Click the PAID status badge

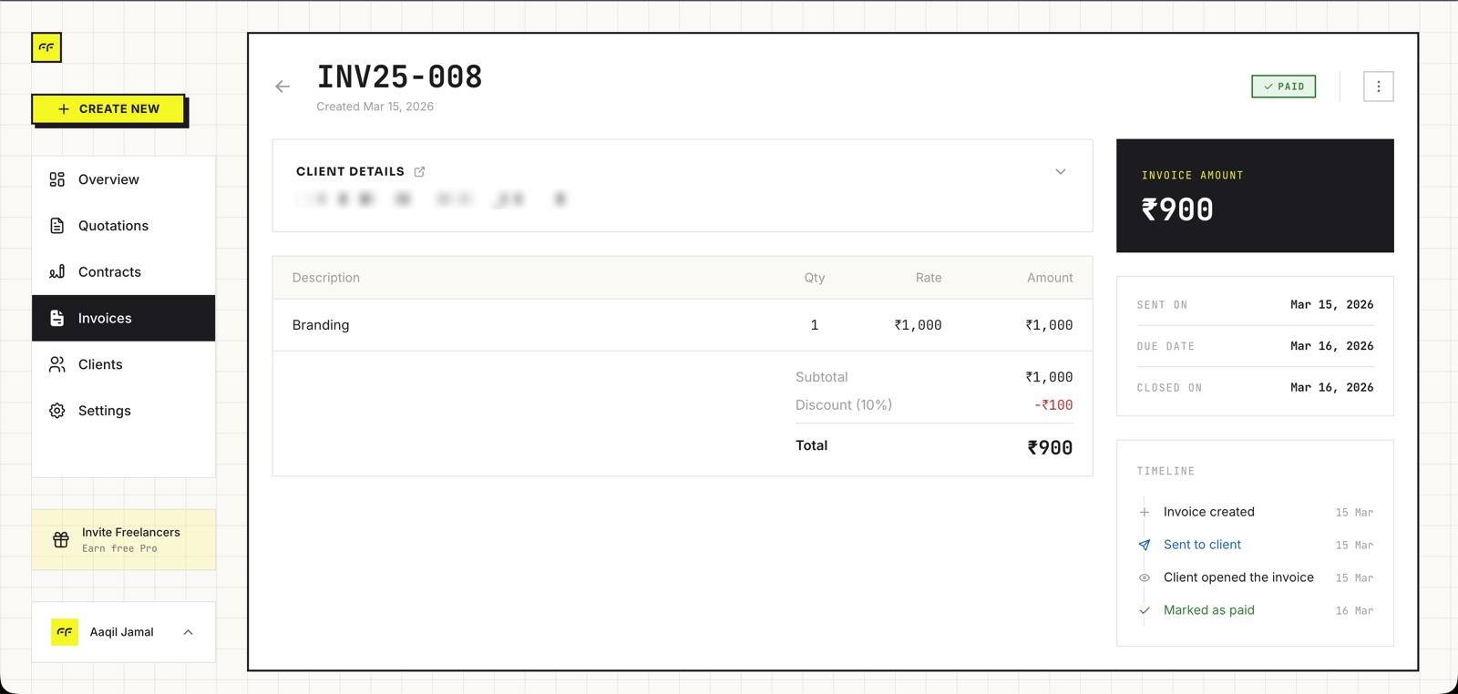[x=1283, y=87]
